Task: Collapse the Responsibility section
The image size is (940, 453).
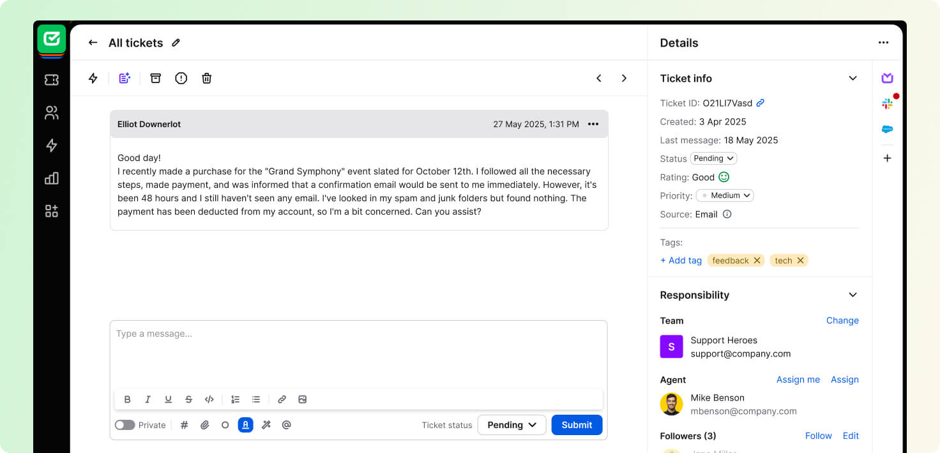Action: [x=853, y=295]
